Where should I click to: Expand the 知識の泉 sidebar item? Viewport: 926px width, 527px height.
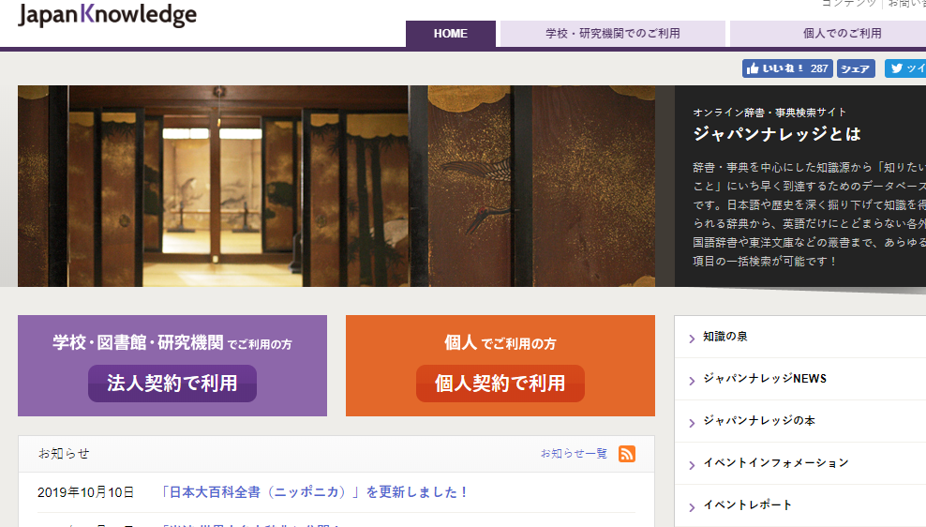pos(725,337)
